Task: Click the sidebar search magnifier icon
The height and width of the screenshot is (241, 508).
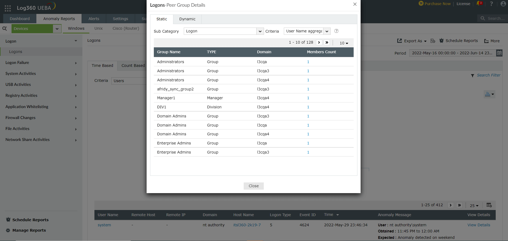Action: [5, 28]
